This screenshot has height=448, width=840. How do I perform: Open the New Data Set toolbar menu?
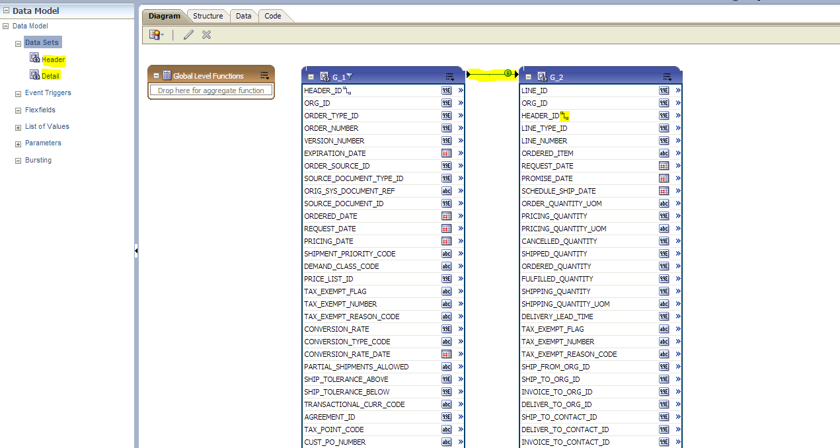(157, 34)
